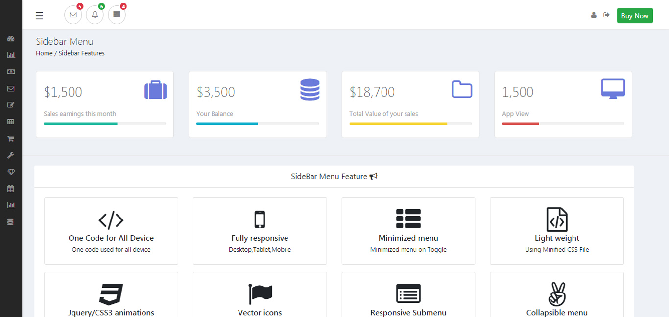Viewport: 669px width, 317px height.
Task: Click the 'Sales earnings this month' label
Action: [x=80, y=114]
